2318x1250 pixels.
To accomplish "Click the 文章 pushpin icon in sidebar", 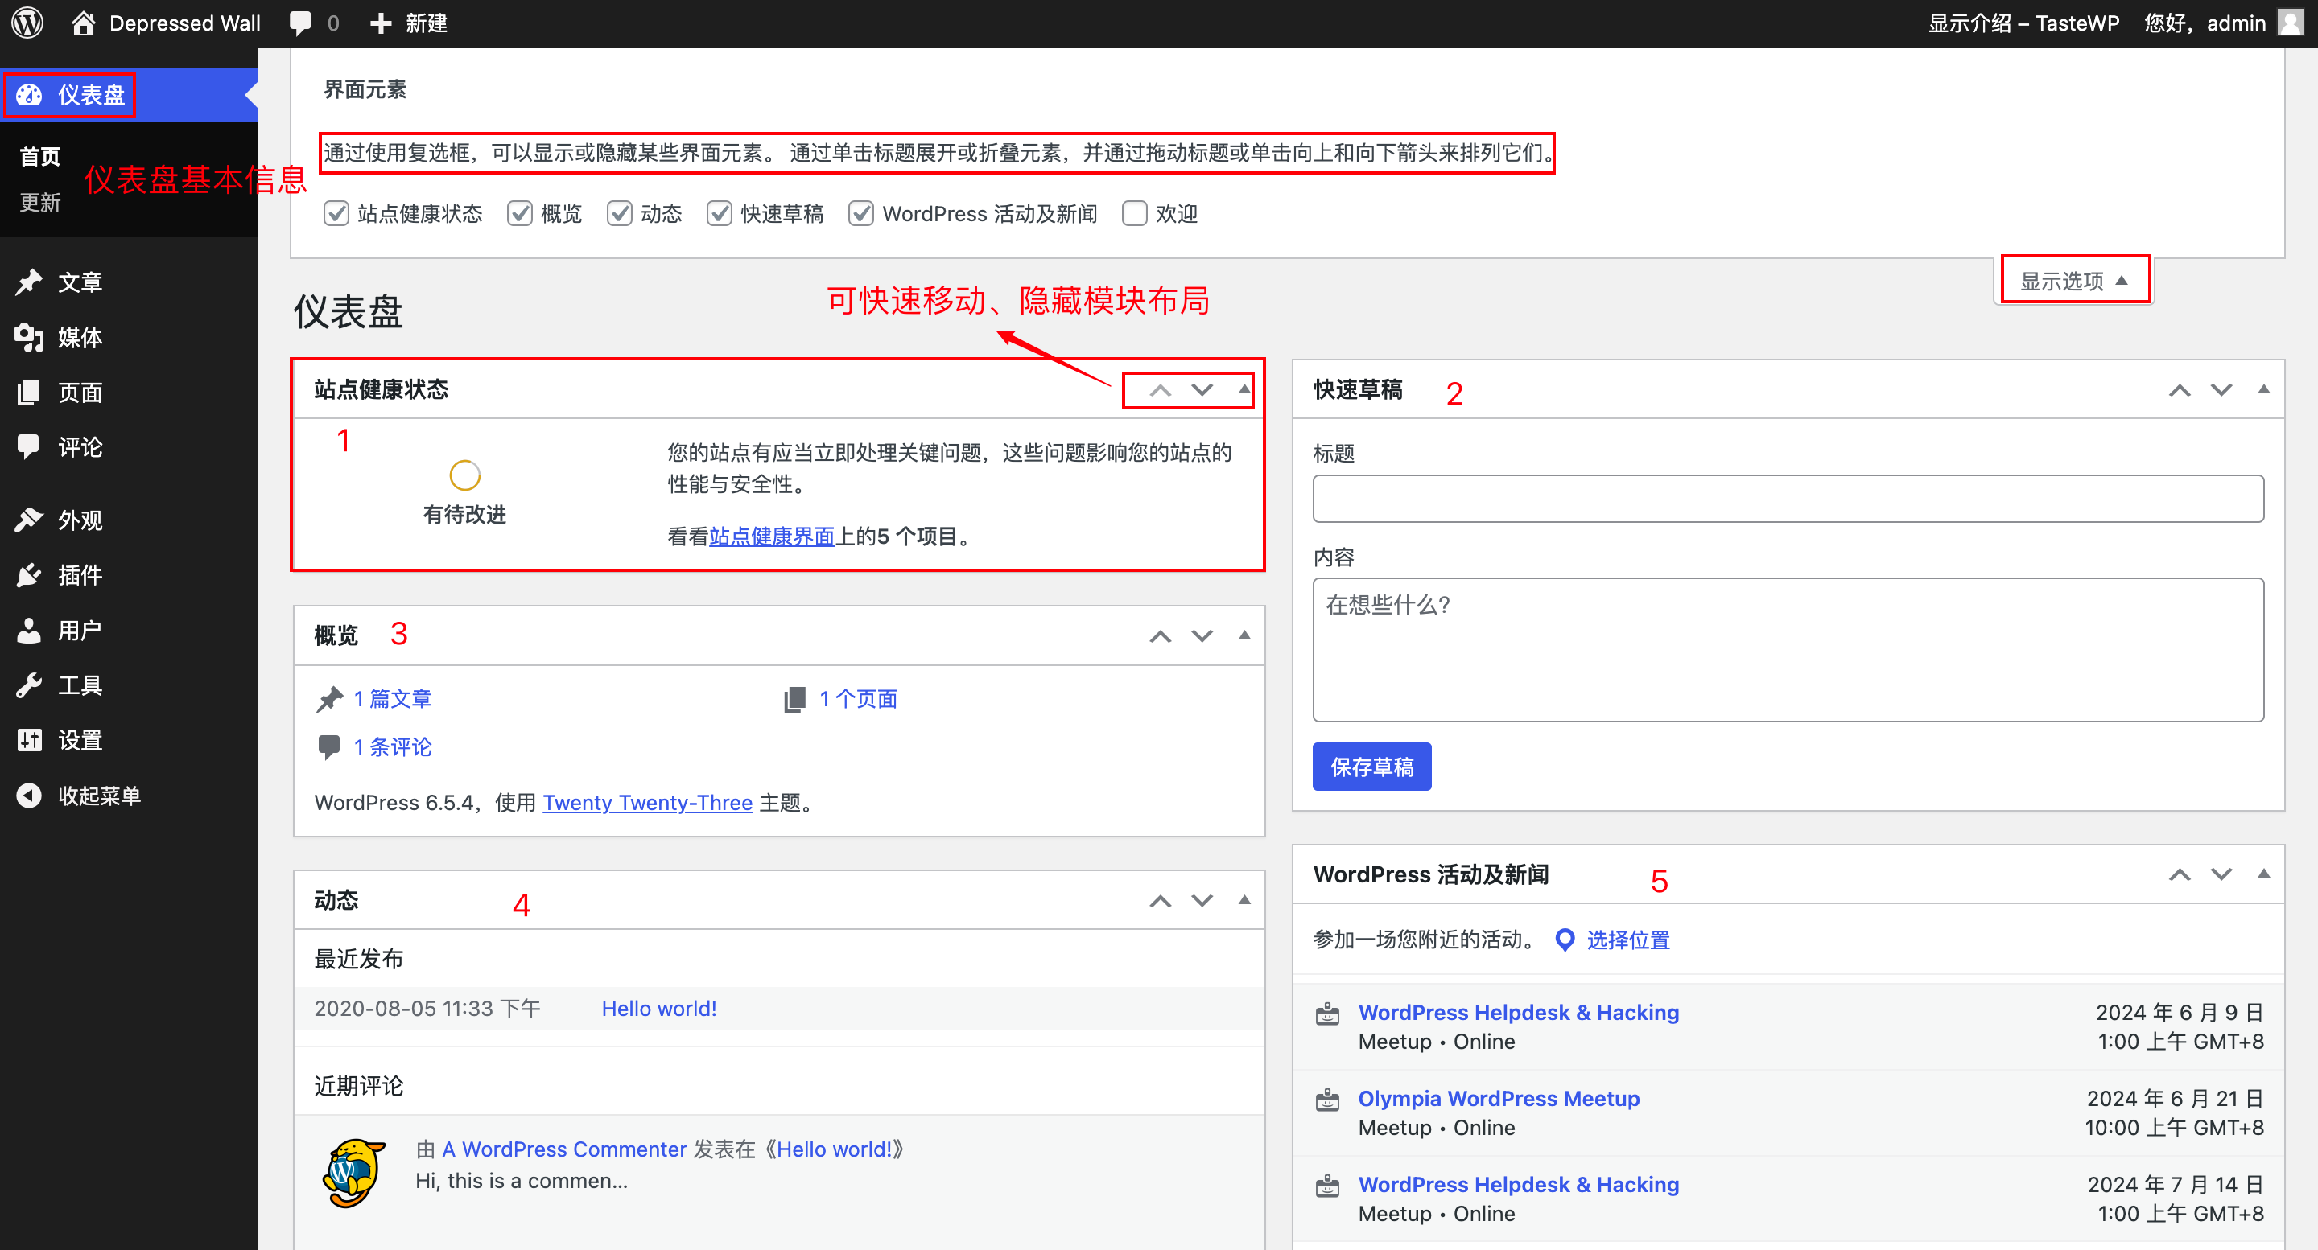I will [x=30, y=282].
